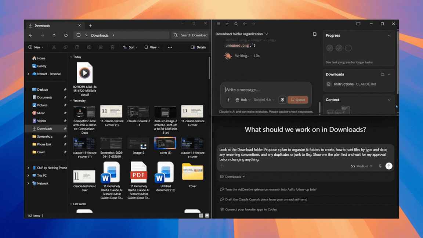
Task: Click the Write a message input field
Action: pos(266,90)
